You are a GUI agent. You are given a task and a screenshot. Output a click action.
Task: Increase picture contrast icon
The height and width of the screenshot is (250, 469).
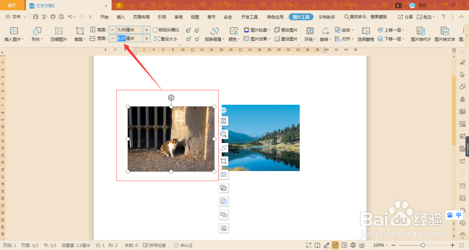coord(189,30)
